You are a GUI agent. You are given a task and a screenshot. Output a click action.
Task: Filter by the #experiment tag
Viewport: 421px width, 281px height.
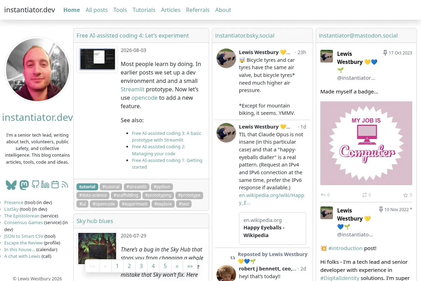135,204
